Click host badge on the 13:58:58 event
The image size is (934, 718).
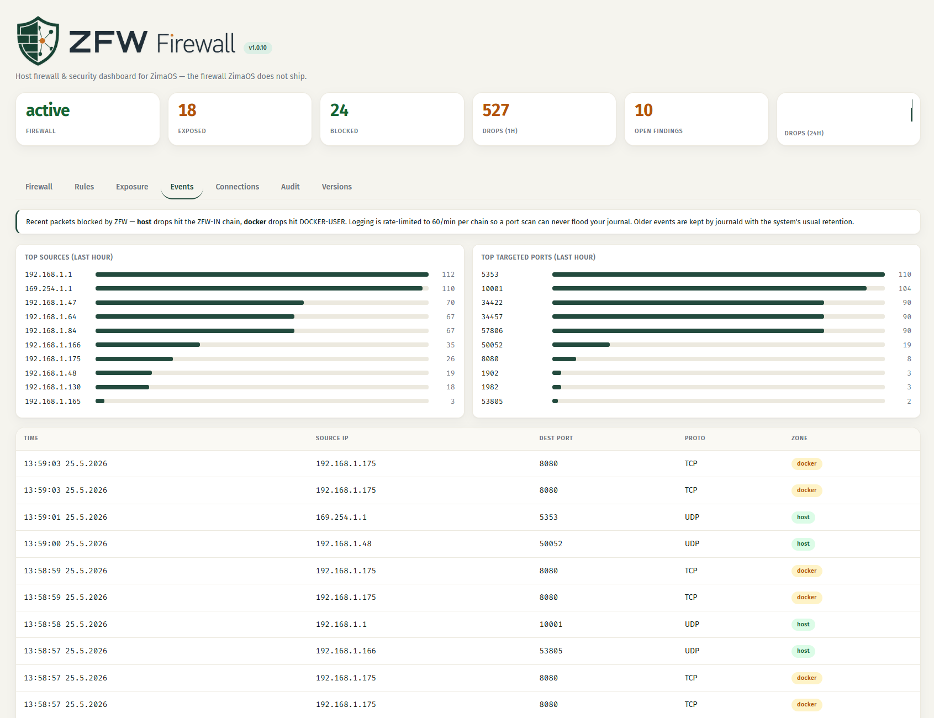tap(803, 625)
